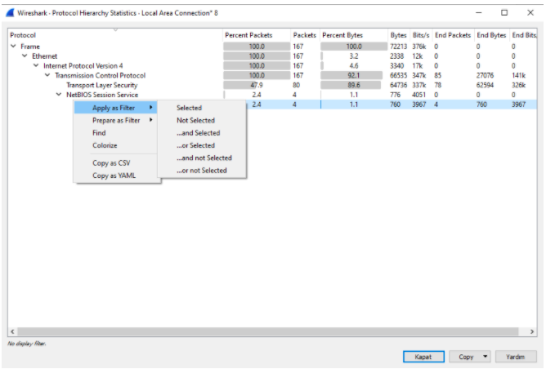546x369 pixels.
Task: Choose Copy as YAML
Action: click(x=114, y=176)
